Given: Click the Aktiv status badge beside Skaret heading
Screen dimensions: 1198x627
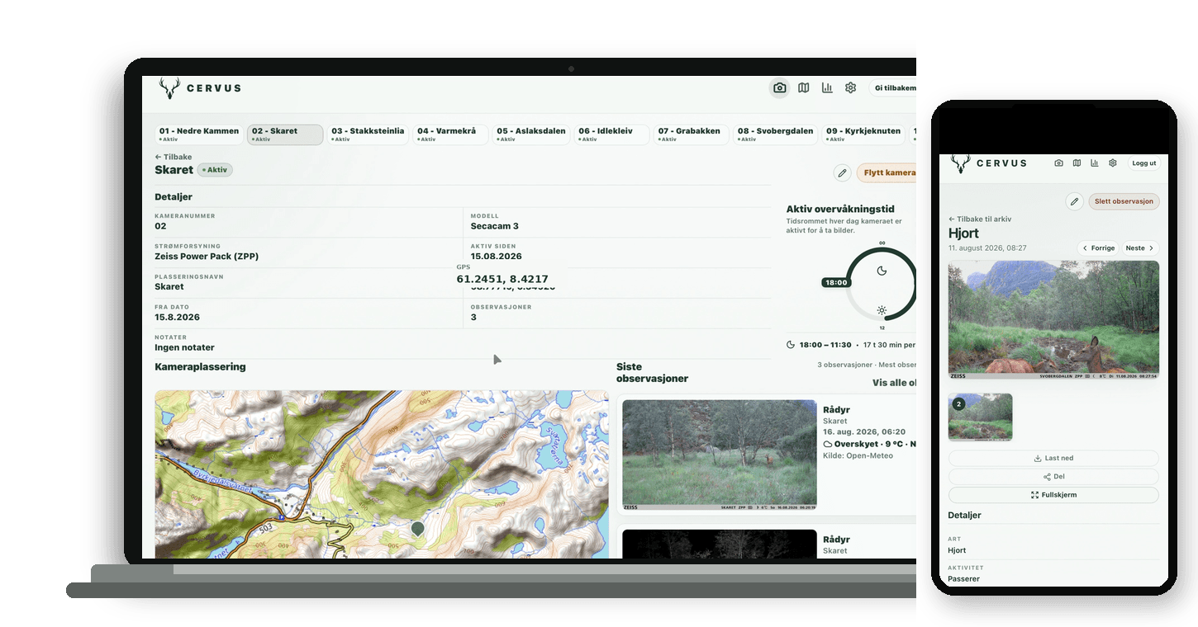Looking at the screenshot, I should pyautogui.click(x=215, y=170).
